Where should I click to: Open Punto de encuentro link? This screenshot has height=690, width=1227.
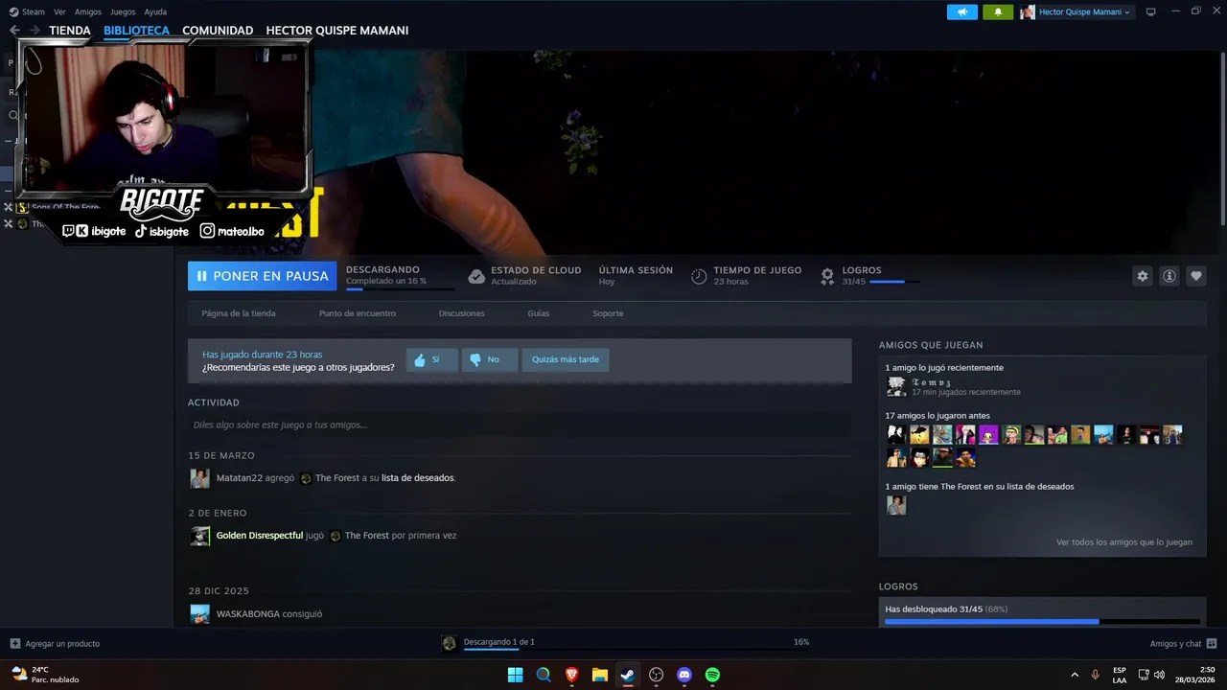click(358, 313)
